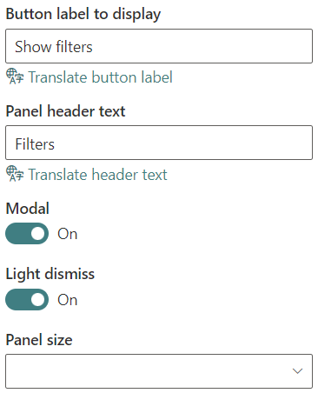Open the Translate header text link
The height and width of the screenshot is (393, 318).
97,175
